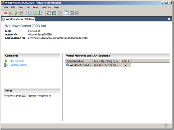Click the wrench icon beside Edit team settings
Screen dimensions: 174x130
[6, 65]
